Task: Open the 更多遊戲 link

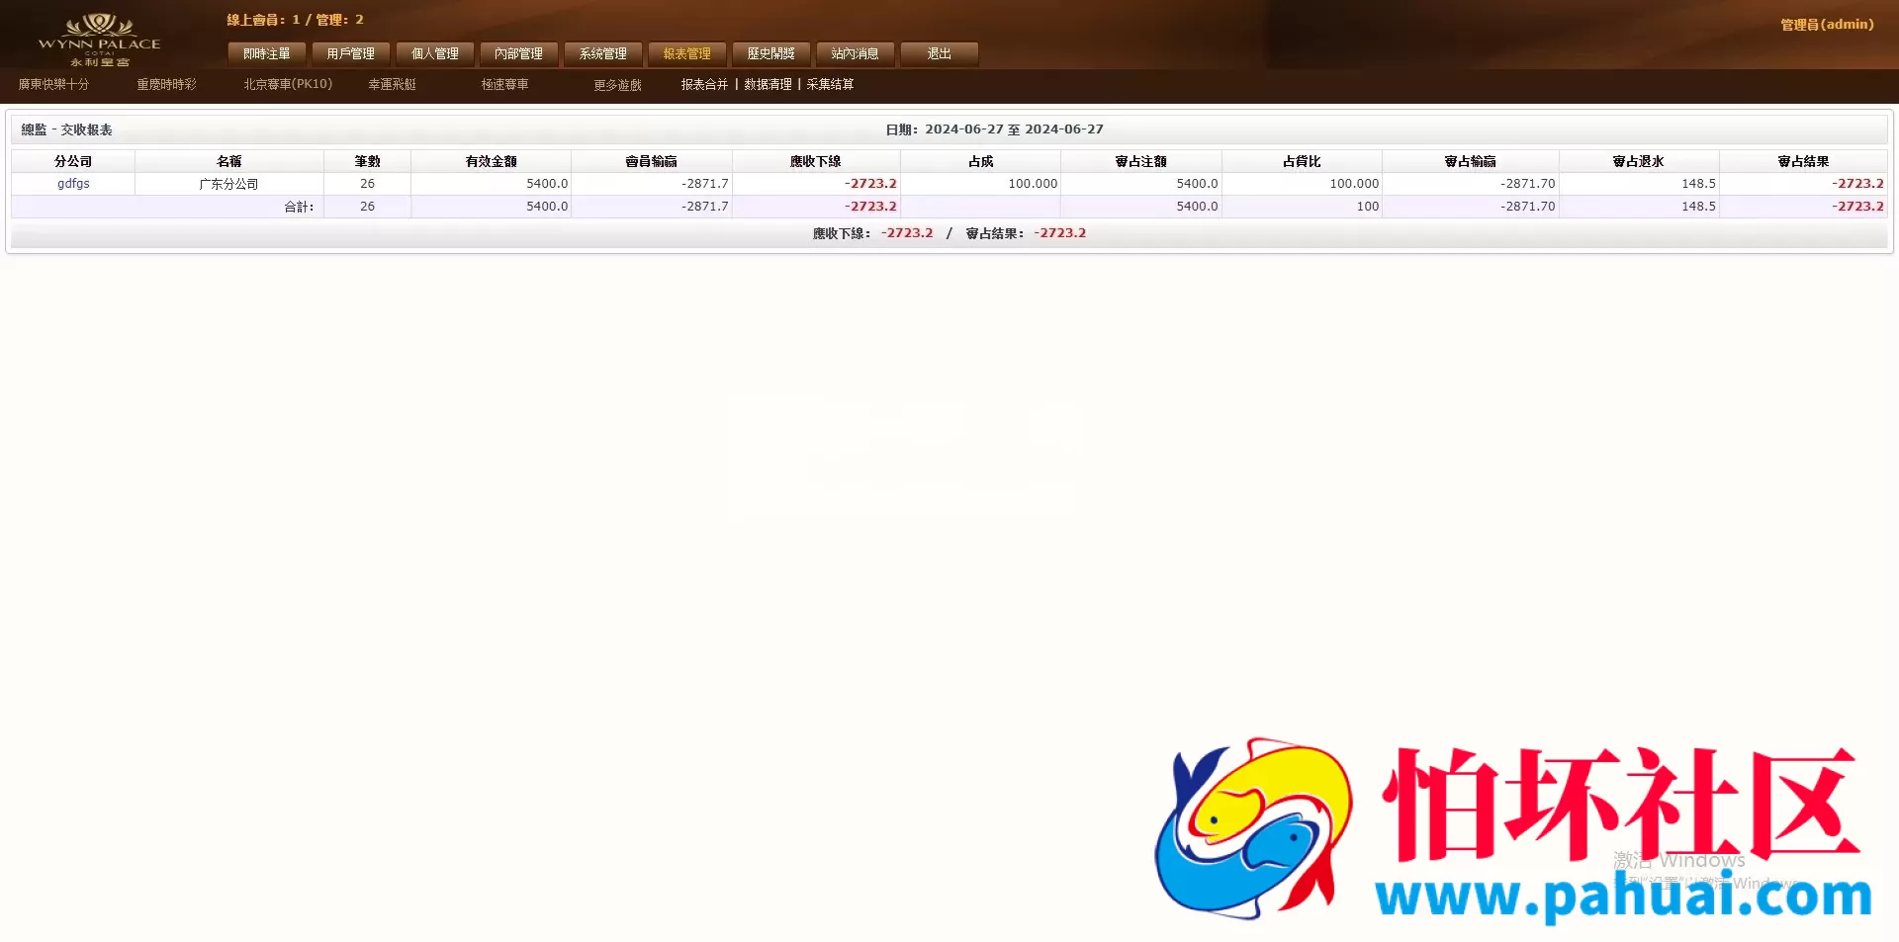Action: click(617, 85)
